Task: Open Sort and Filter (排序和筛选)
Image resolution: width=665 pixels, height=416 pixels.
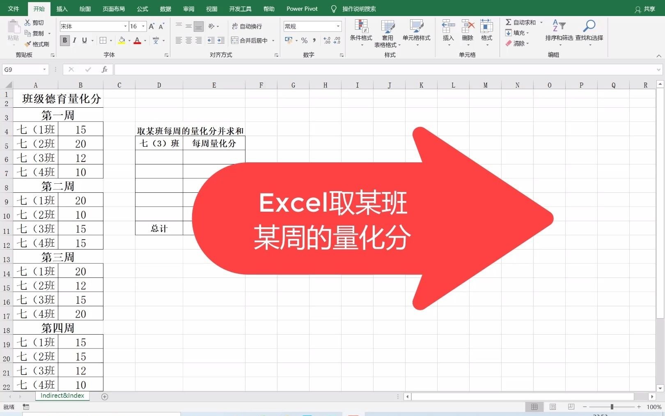Action: [559, 32]
